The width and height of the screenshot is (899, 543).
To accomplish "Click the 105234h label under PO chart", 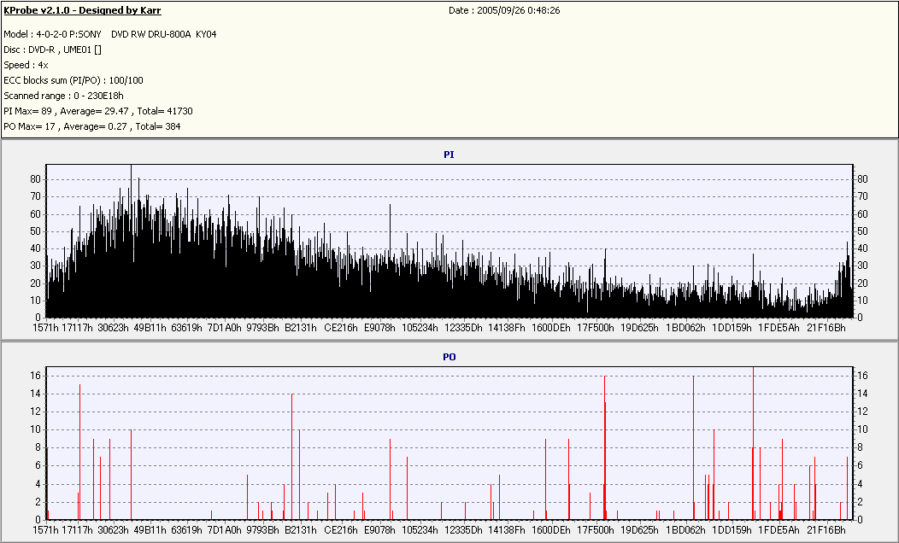I will tap(420, 530).
